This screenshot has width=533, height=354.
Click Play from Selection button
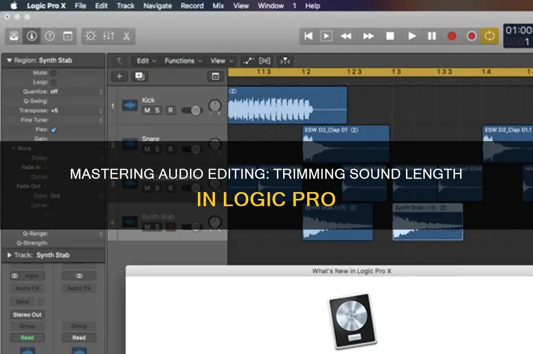326,36
